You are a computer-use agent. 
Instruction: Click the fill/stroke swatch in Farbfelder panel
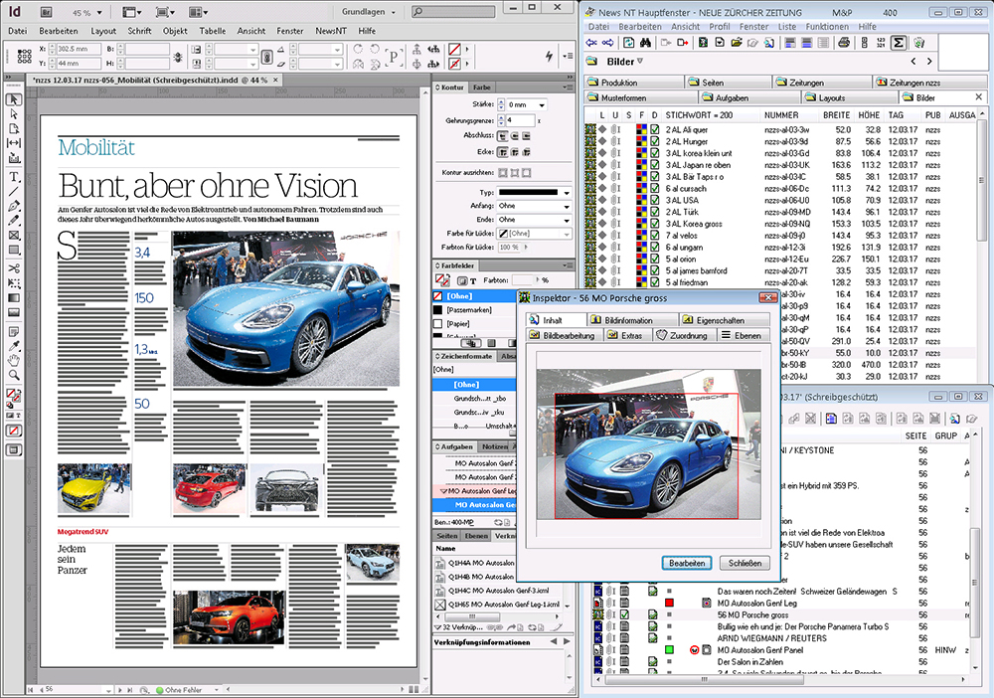point(442,279)
